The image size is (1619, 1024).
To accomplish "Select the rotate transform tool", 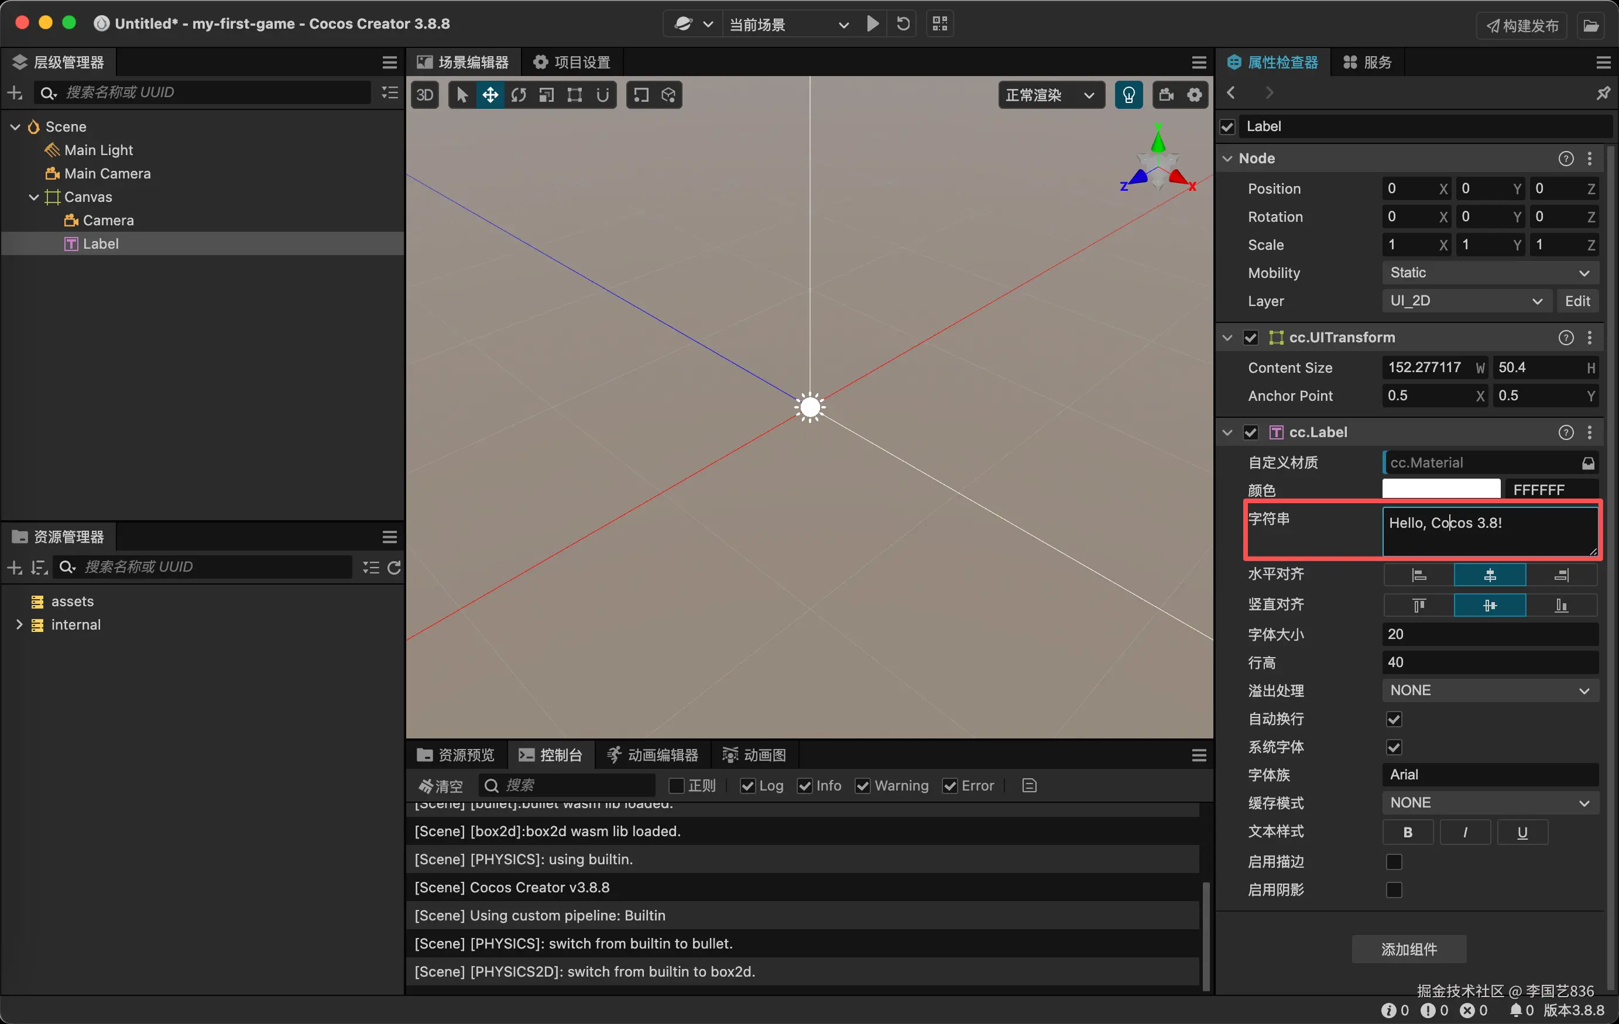I will tap(519, 95).
